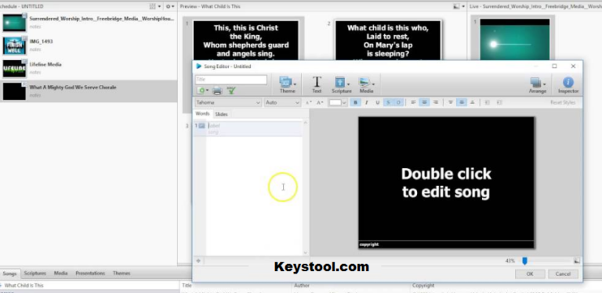Select IMG_1493 in the schedule
This screenshot has height=293, width=602.
pyautogui.click(x=89, y=45)
